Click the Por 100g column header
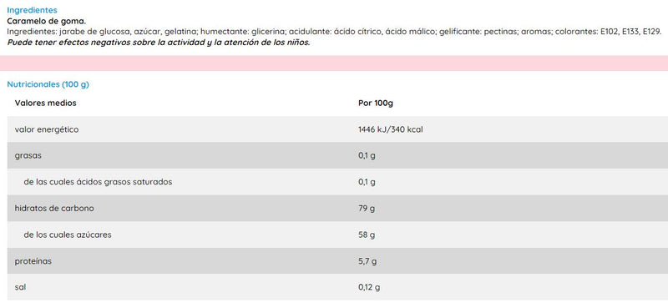 point(376,104)
